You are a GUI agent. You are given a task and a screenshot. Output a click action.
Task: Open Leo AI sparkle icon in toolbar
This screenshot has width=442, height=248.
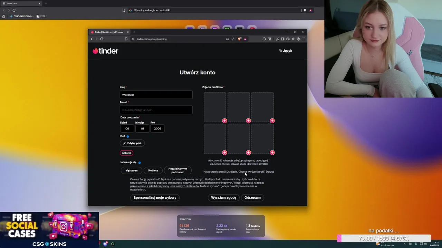[x=293, y=39]
